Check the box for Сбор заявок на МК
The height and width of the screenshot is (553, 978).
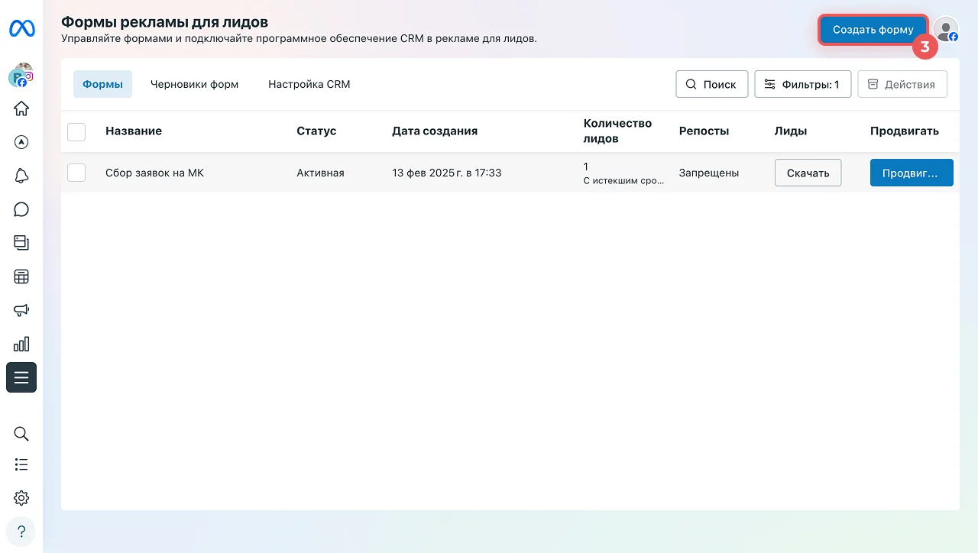point(76,173)
